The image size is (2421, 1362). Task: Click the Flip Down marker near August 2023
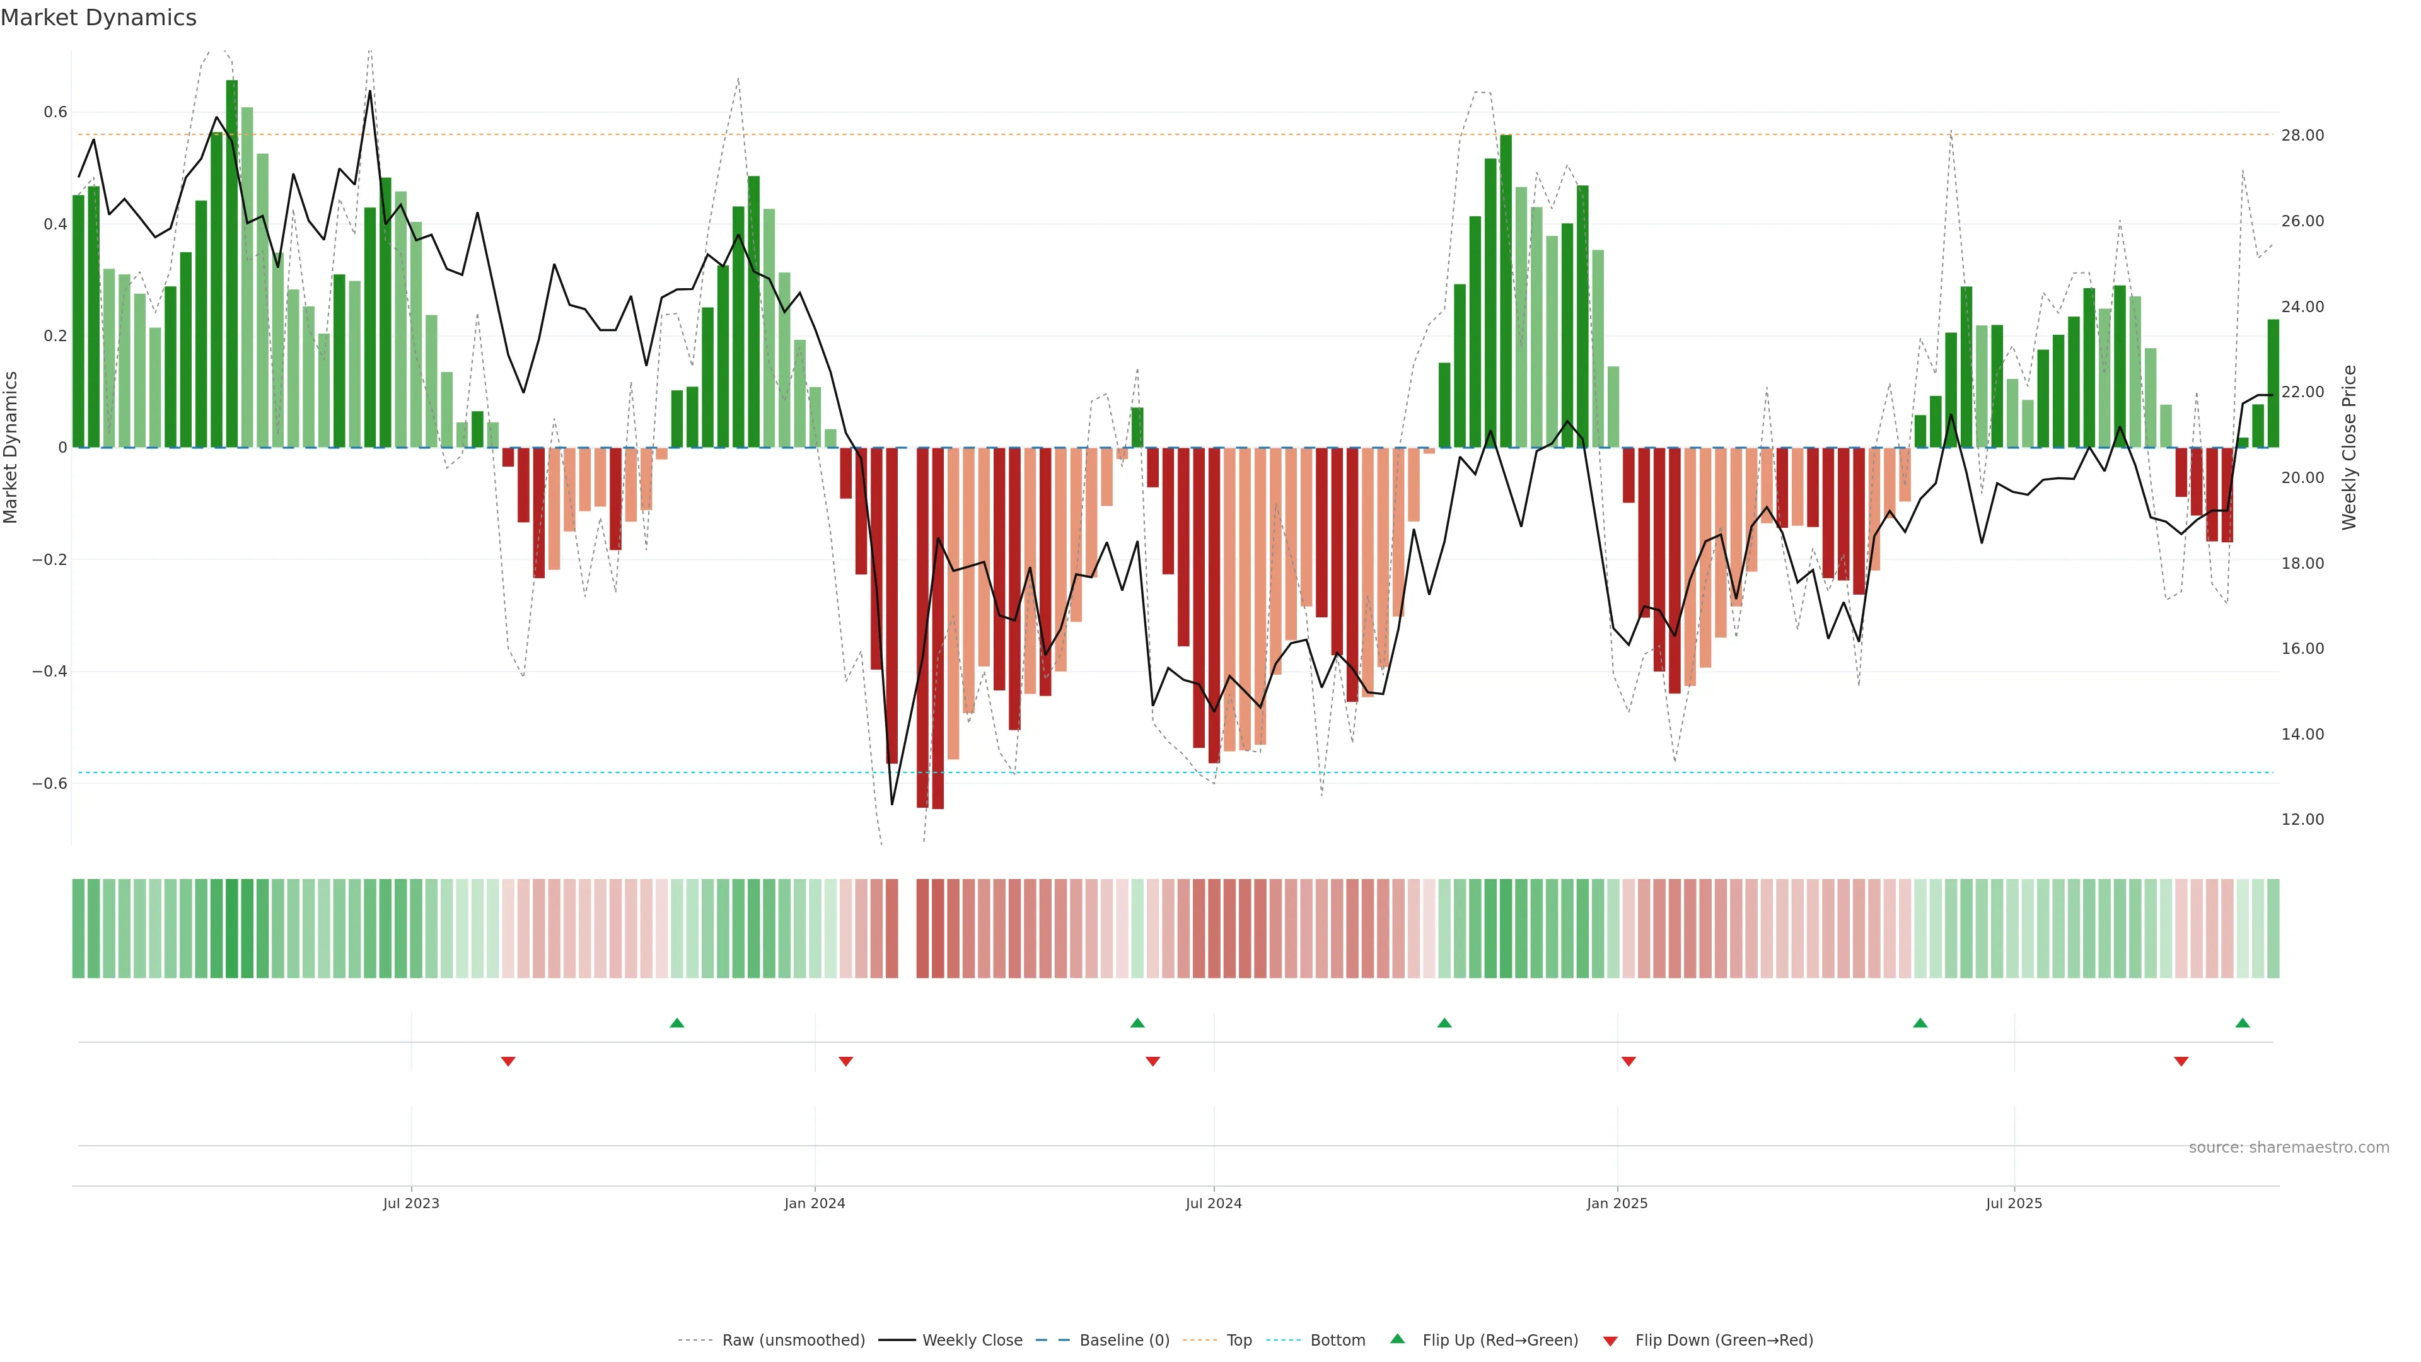[508, 1061]
